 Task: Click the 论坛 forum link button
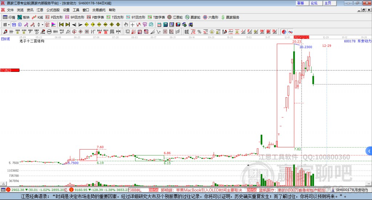[x=314, y=3]
